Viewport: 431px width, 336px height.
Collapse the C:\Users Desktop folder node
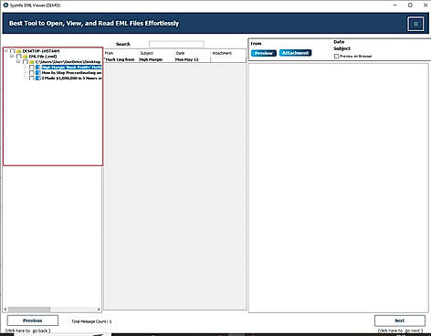[x=18, y=61]
